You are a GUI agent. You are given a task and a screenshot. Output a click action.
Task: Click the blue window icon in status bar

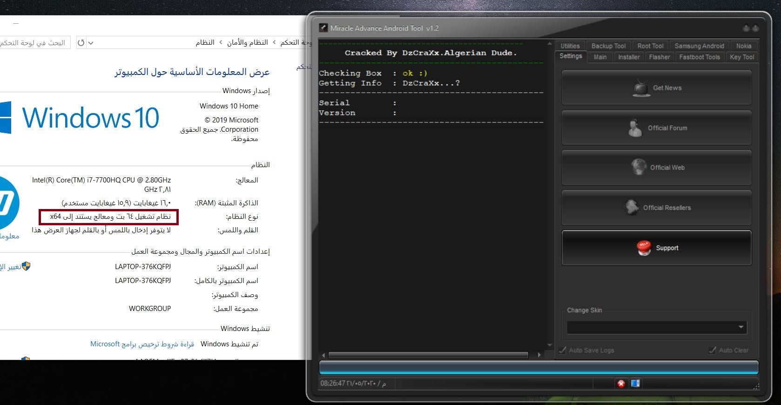[x=635, y=384]
